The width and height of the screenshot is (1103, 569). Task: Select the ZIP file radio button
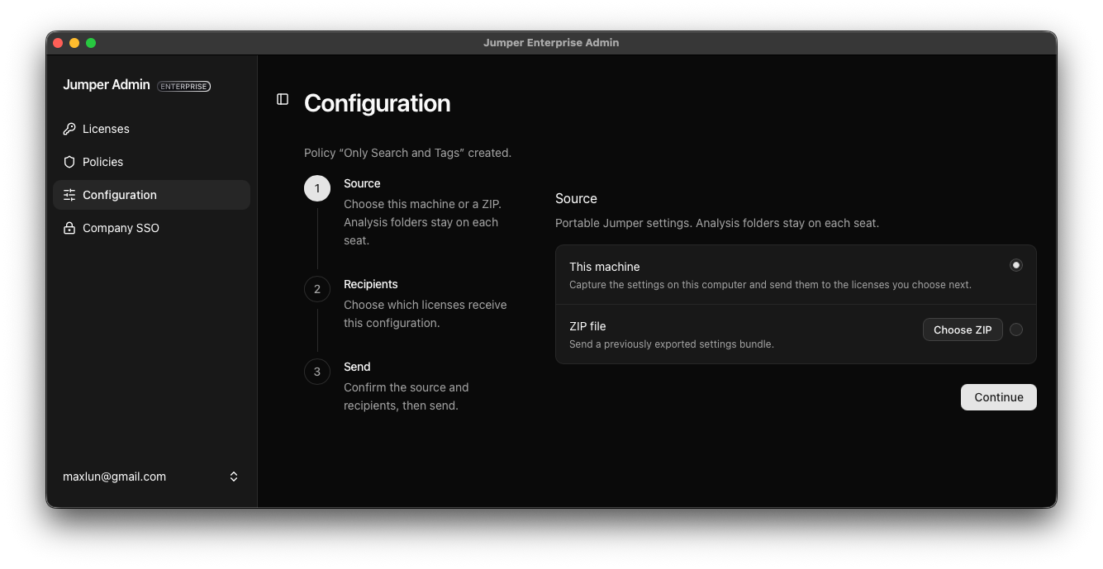tap(1016, 330)
